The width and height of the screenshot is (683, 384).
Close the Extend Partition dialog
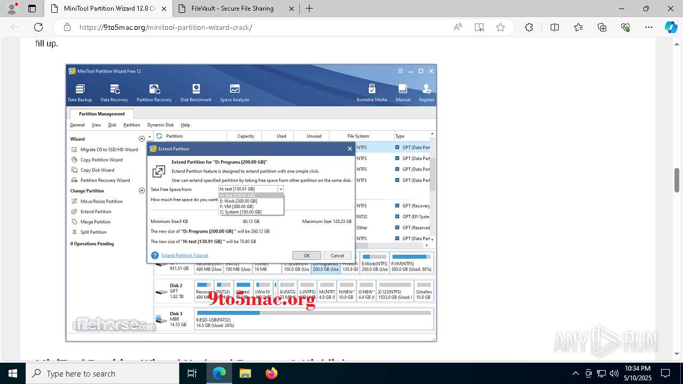point(350,149)
